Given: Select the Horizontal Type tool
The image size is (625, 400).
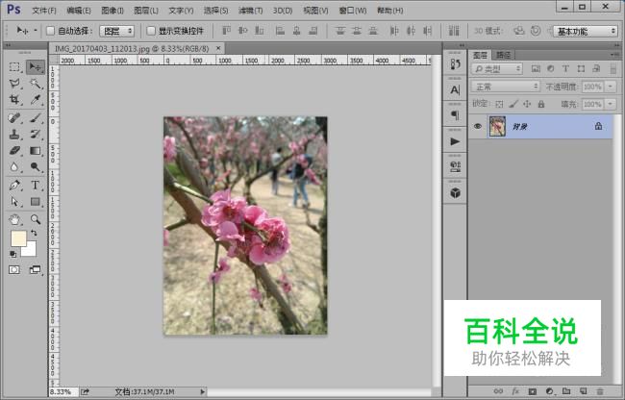Looking at the screenshot, I should coord(36,186).
